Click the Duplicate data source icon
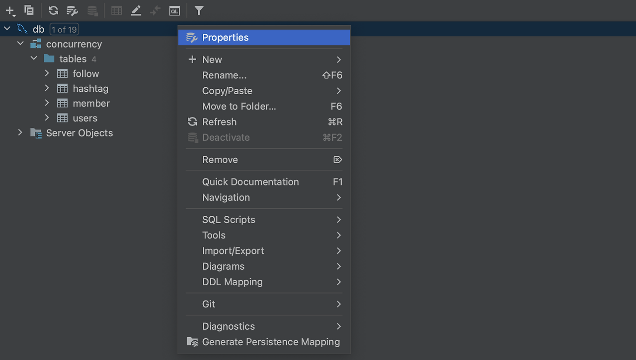The width and height of the screenshot is (636, 360). click(x=29, y=10)
